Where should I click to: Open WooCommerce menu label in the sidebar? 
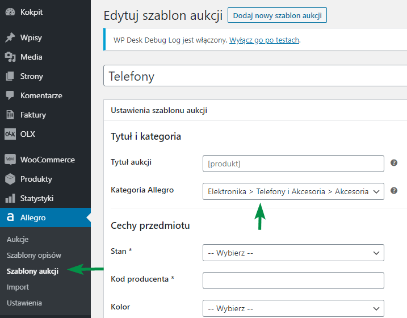(48, 160)
